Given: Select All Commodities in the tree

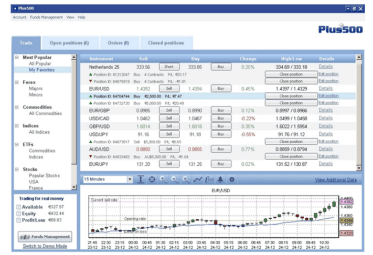Looking at the screenshot, I should coord(45,113).
